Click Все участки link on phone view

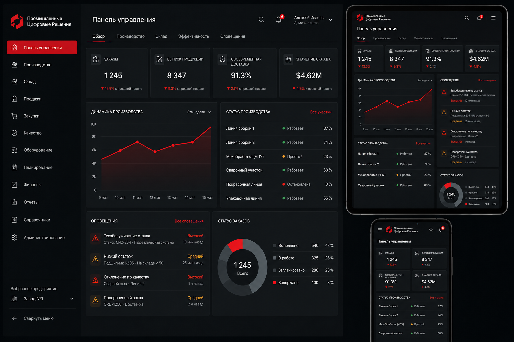pos(436,298)
